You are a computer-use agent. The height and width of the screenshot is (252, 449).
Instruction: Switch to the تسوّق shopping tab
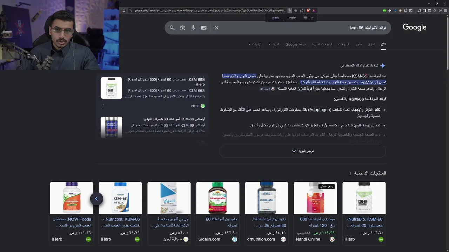coord(371,44)
